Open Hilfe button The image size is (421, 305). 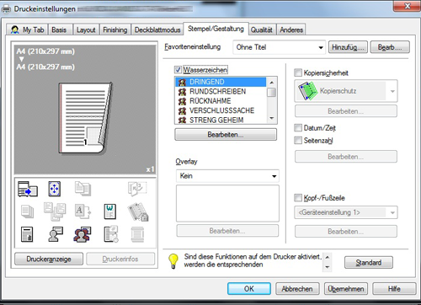(x=394, y=289)
